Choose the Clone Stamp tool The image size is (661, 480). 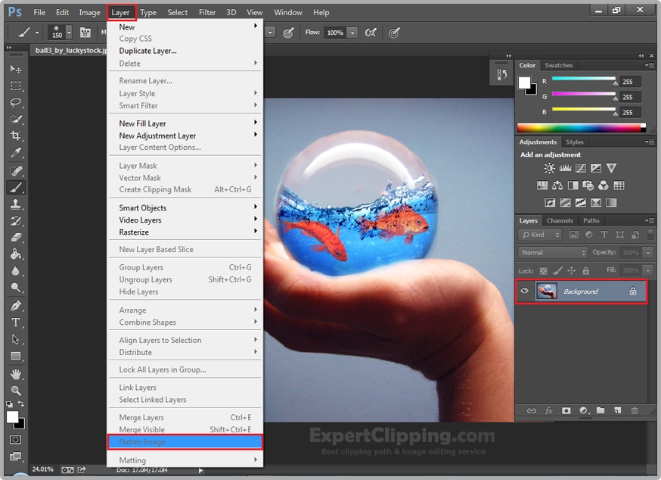tap(15, 204)
